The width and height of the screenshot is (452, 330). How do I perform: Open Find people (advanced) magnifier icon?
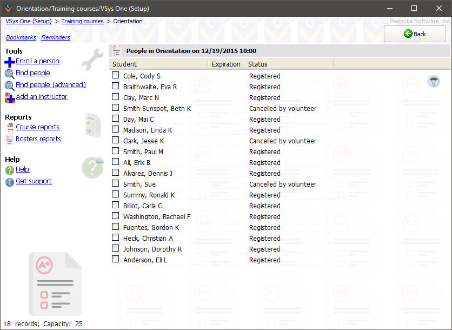pyautogui.click(x=9, y=84)
